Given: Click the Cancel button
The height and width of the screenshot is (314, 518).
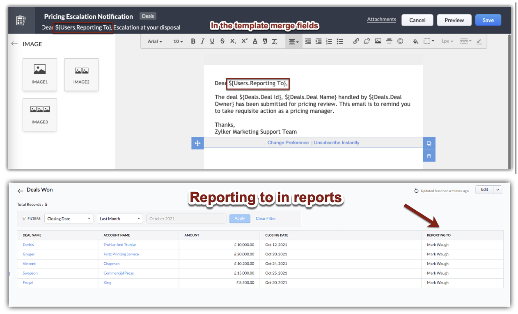Looking at the screenshot, I should [x=417, y=20].
